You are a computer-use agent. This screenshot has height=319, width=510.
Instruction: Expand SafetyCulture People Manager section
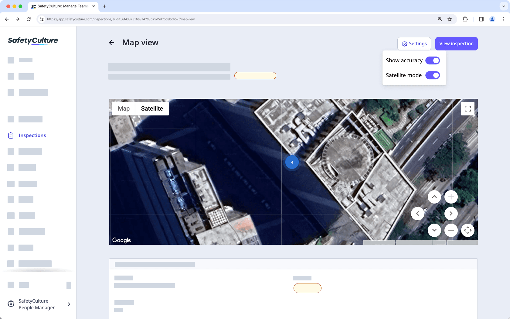(69, 304)
